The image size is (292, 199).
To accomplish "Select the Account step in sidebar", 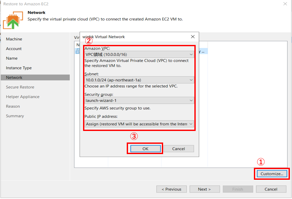I will [x=14, y=49].
